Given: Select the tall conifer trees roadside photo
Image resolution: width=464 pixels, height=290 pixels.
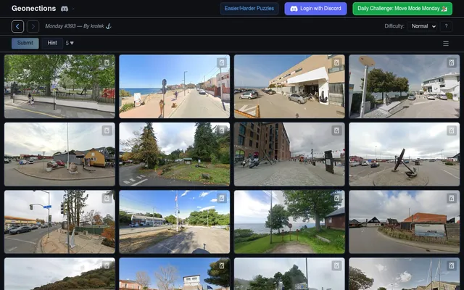Looking at the screenshot, I should point(174,154).
